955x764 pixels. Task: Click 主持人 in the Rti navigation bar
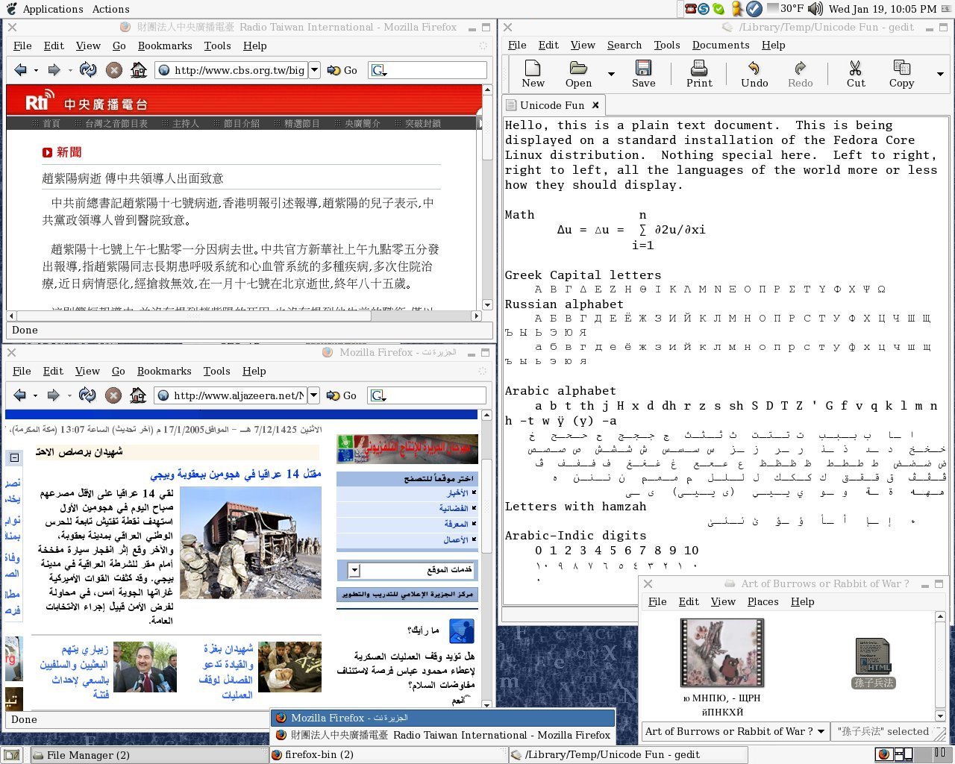coord(186,123)
